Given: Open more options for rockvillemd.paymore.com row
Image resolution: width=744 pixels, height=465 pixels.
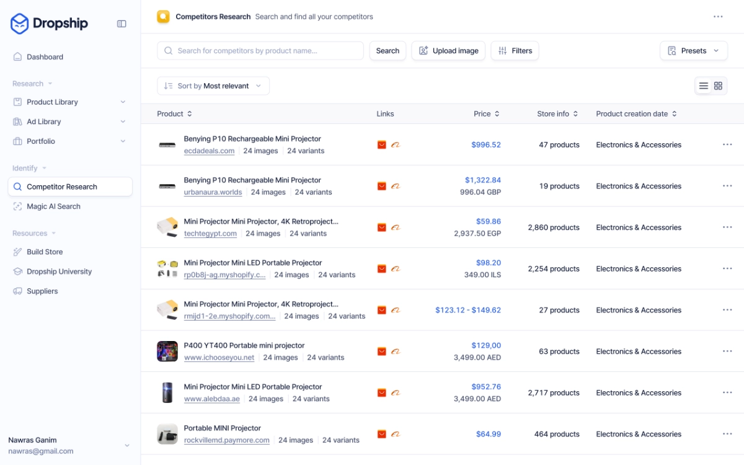Looking at the screenshot, I should [727, 434].
